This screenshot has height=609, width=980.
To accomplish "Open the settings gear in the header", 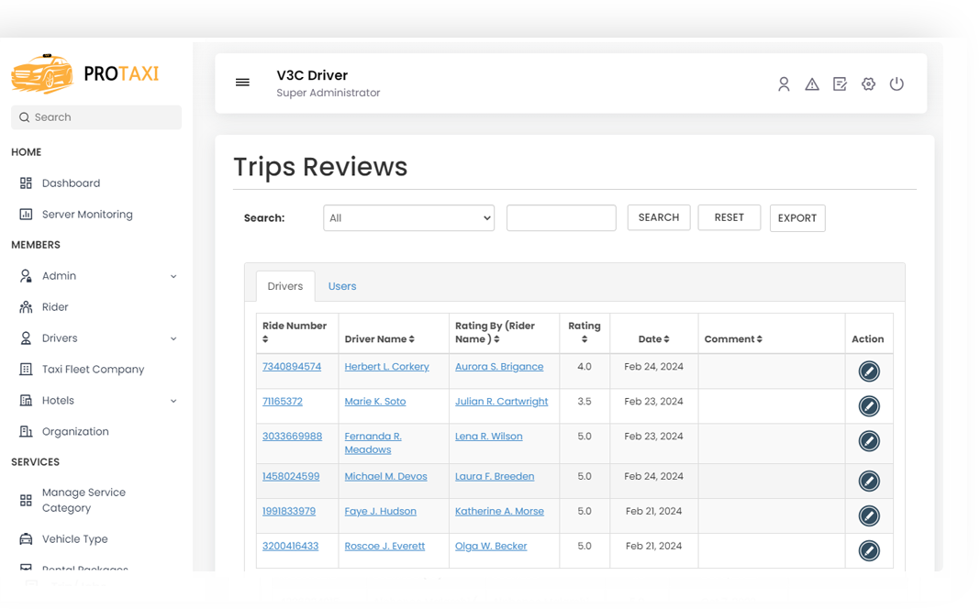I will pyautogui.click(x=868, y=83).
